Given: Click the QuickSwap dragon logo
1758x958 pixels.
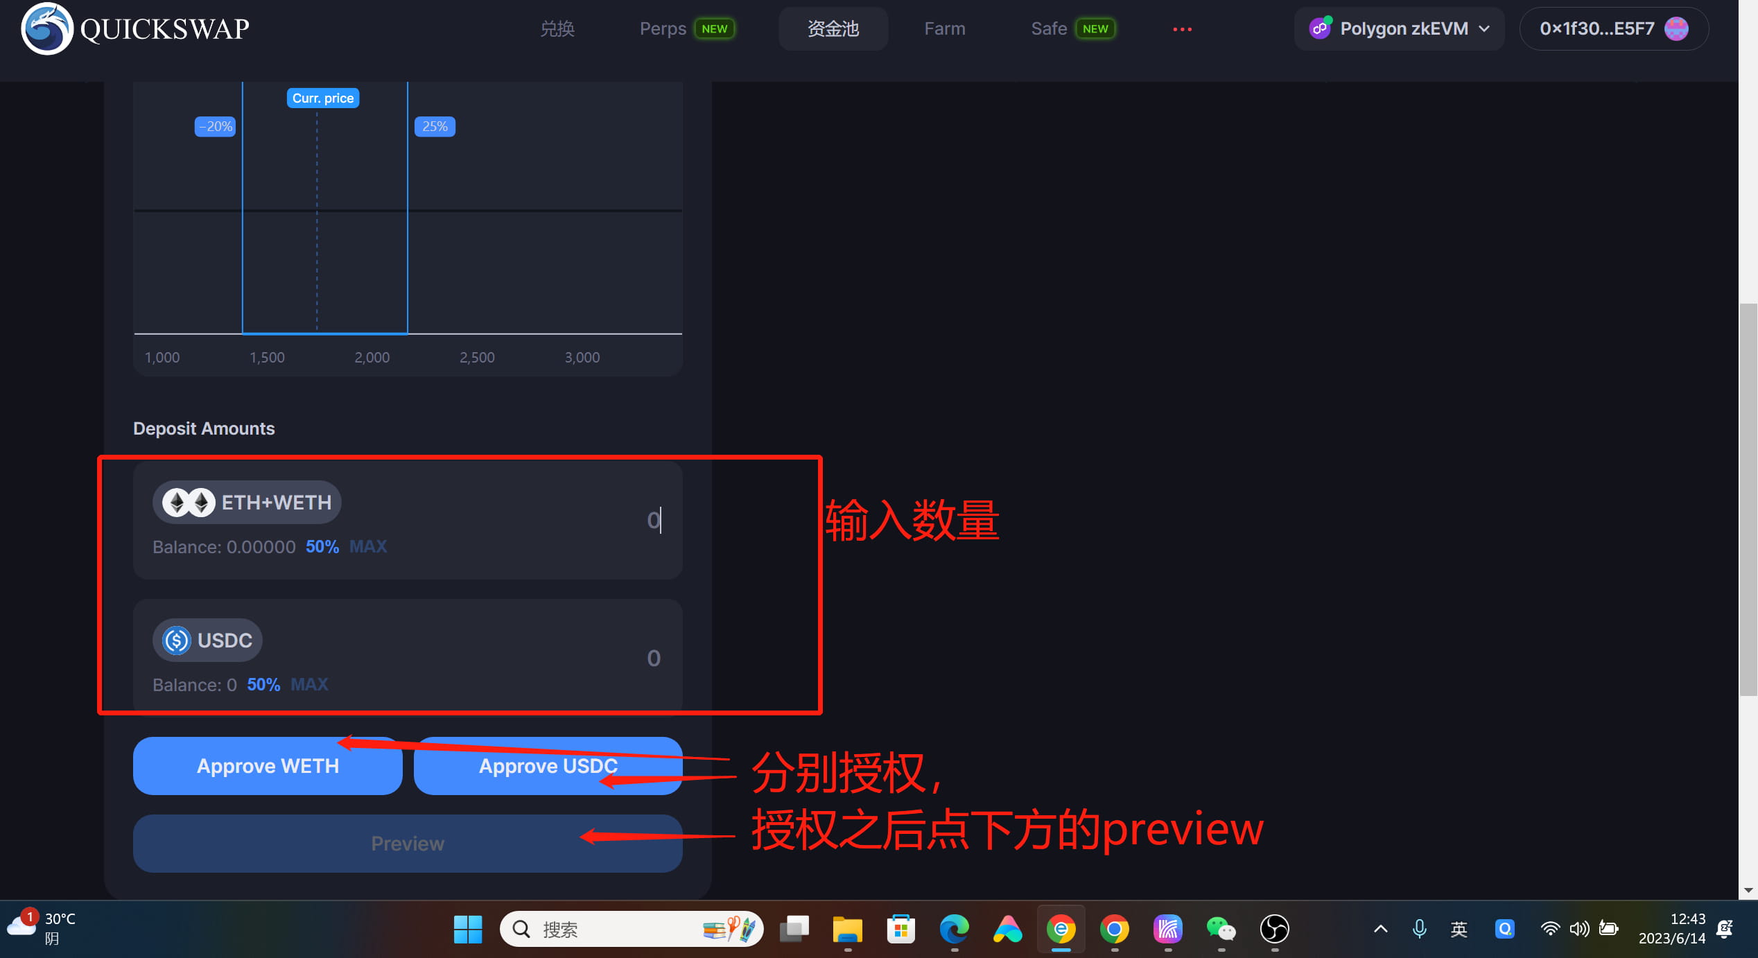Looking at the screenshot, I should (x=46, y=28).
